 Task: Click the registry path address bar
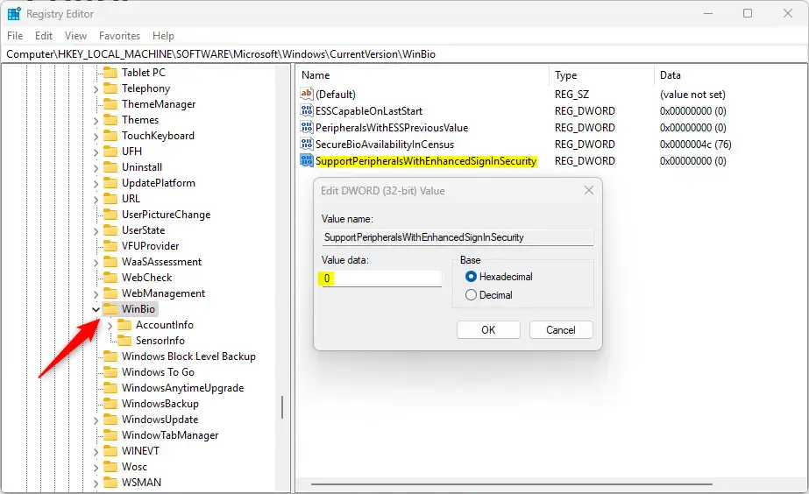click(x=405, y=54)
